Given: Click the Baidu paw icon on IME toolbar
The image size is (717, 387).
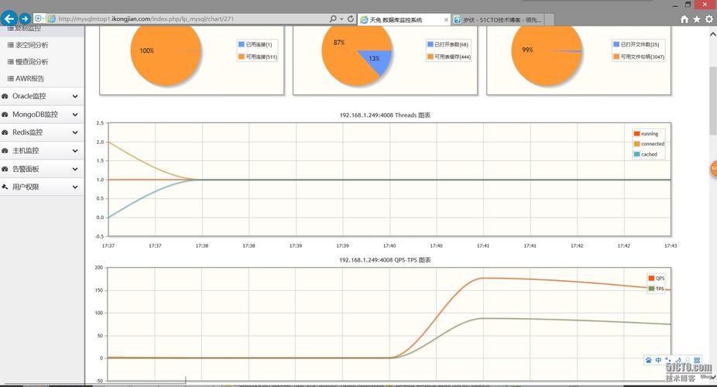Looking at the screenshot, I should click(648, 360).
